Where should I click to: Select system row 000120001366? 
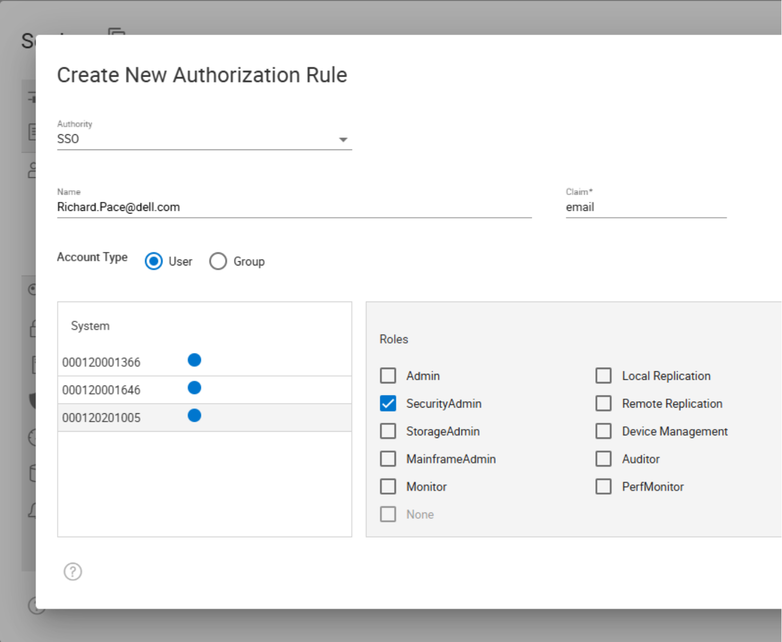pyautogui.click(x=205, y=362)
